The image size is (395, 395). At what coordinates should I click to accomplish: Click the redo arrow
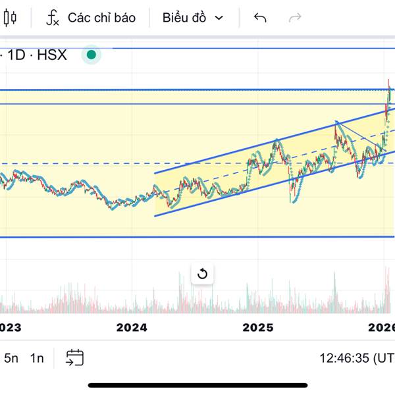[x=296, y=18]
